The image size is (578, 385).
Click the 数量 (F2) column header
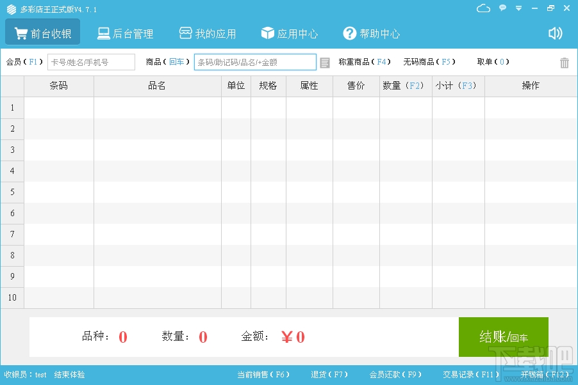click(406, 86)
